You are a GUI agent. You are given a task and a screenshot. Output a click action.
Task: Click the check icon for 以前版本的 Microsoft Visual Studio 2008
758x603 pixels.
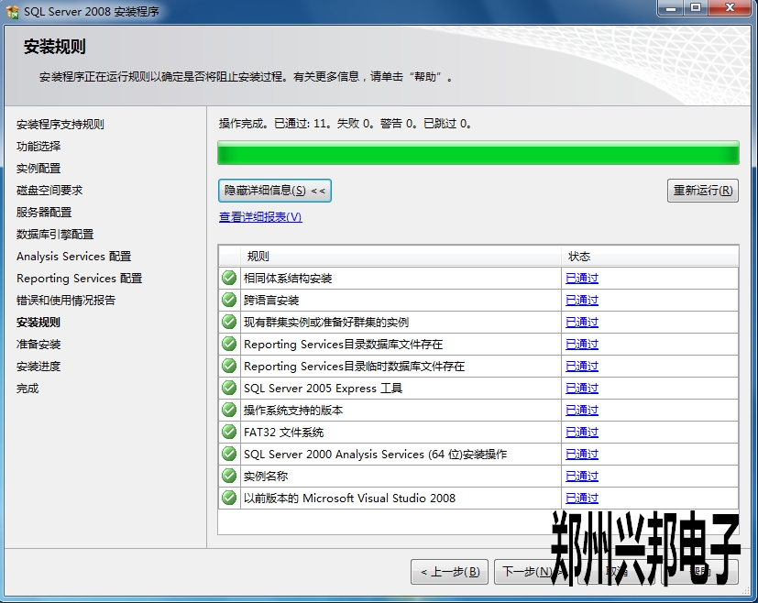(x=229, y=498)
